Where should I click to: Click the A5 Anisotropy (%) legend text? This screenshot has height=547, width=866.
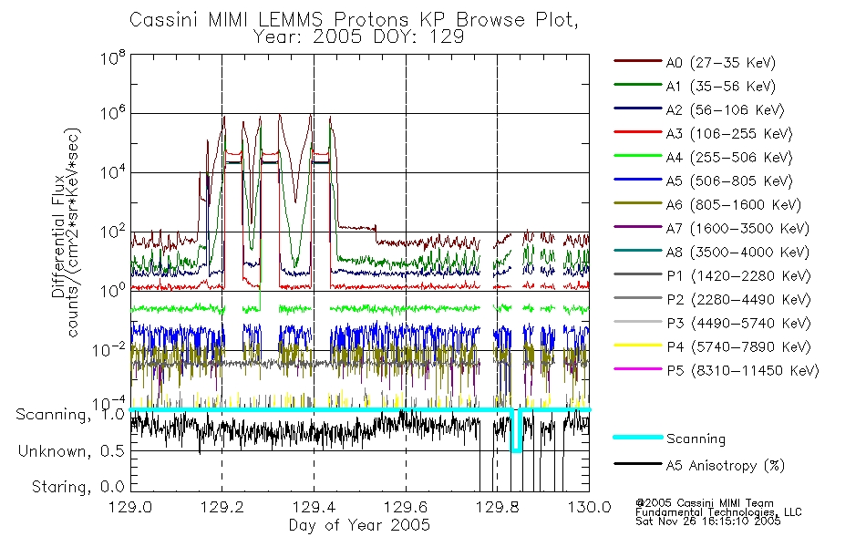726,466
